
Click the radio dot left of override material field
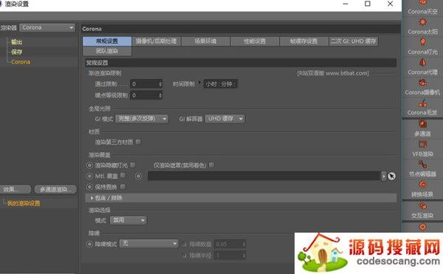138,176
